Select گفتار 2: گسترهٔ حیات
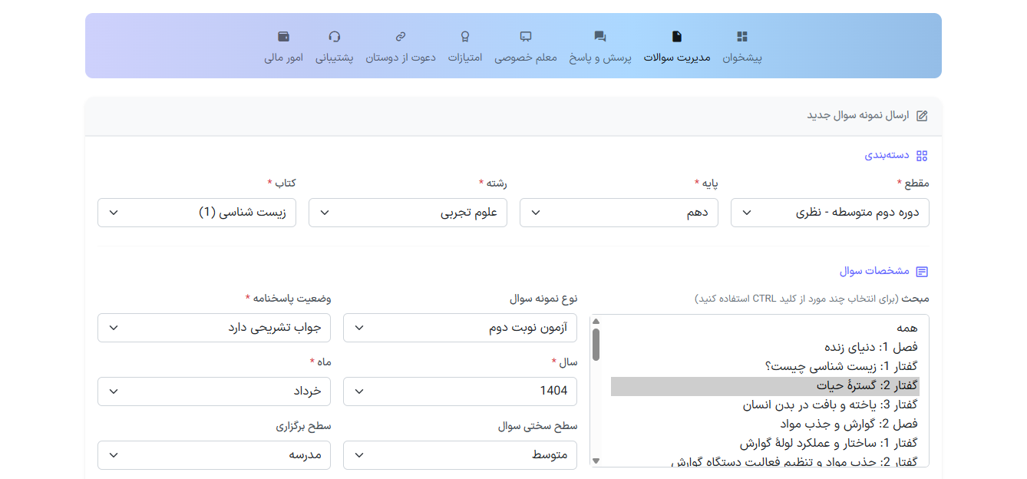Screen dimensions: 1027x479 (764, 385)
